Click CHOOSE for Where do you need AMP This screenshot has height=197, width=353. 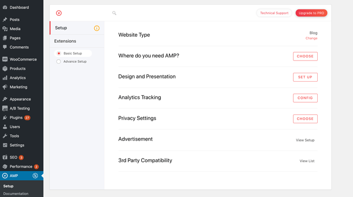(305, 56)
